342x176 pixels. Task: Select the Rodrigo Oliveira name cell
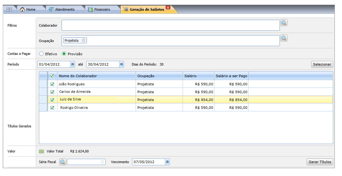96,108
